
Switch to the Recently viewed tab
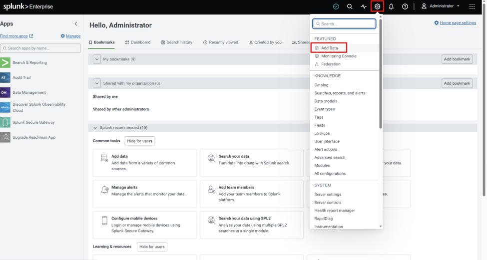pos(221,42)
